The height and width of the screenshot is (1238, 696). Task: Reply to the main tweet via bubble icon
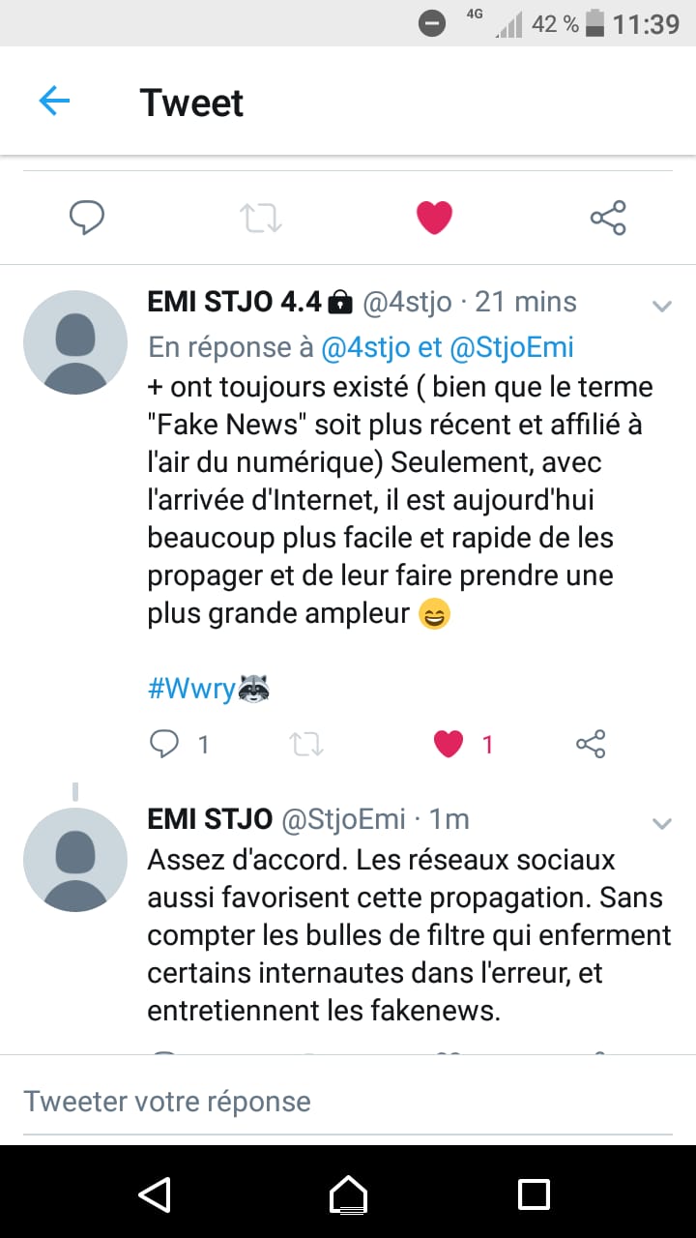pyautogui.click(x=87, y=218)
